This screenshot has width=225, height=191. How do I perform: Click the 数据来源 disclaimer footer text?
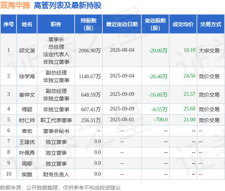point(60,188)
